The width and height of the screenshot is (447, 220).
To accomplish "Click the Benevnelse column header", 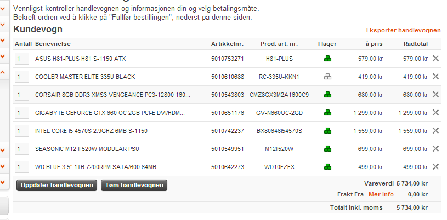I will (53, 44).
